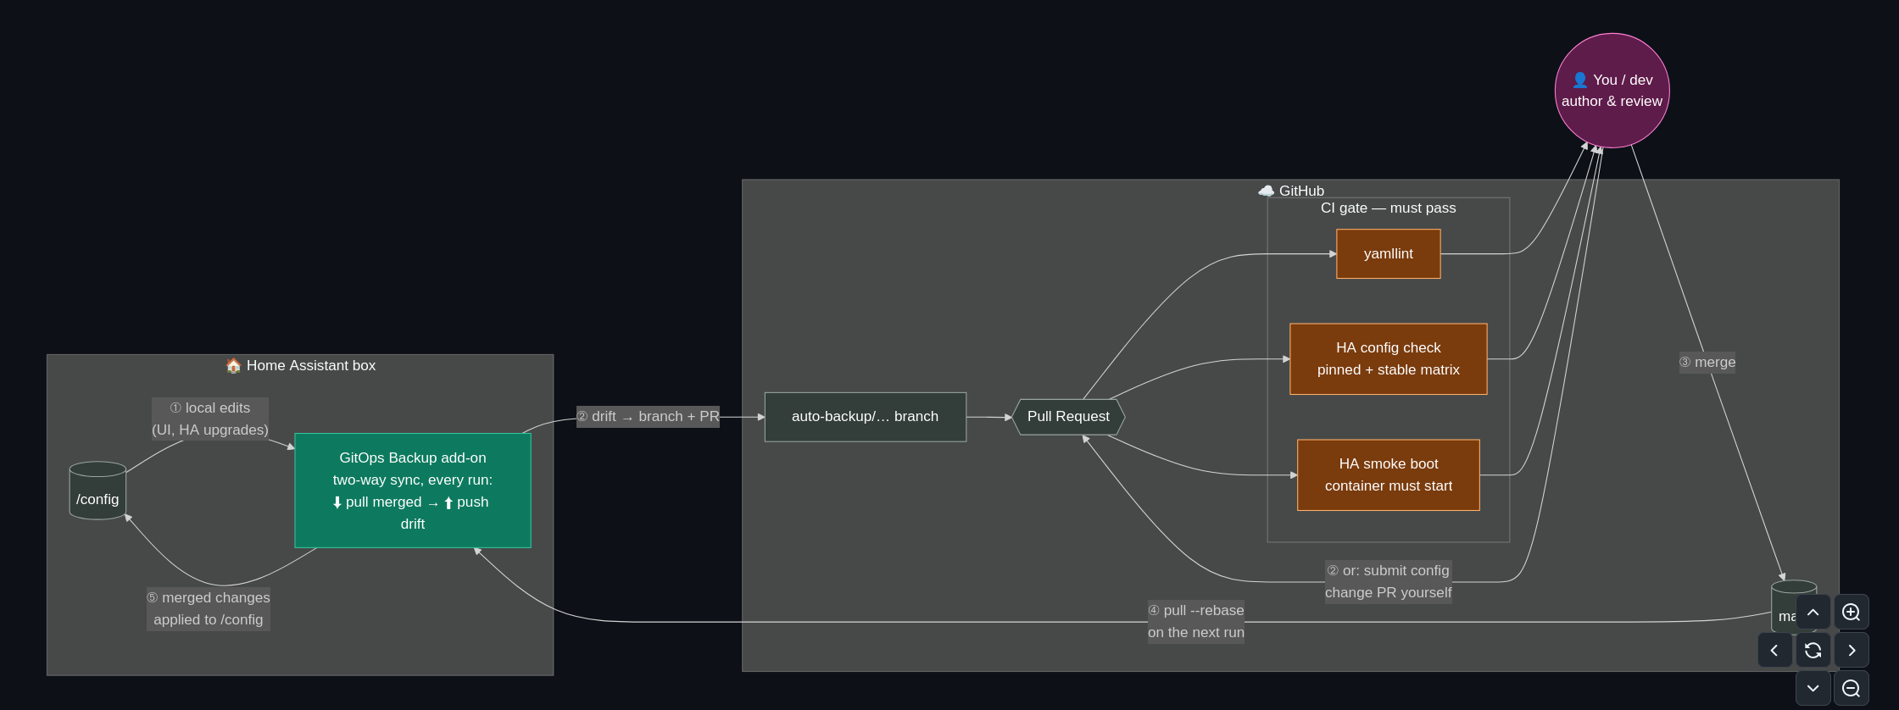Pan the diagram down
Viewport: 1899px width, 710px height.
point(1813,689)
